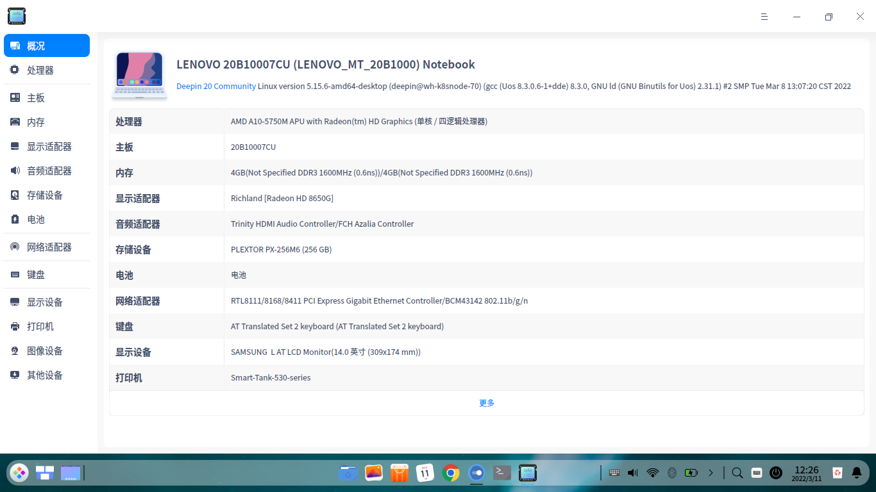Open the hamburger main menu in title bar
The image size is (876, 492).
pyautogui.click(x=764, y=17)
